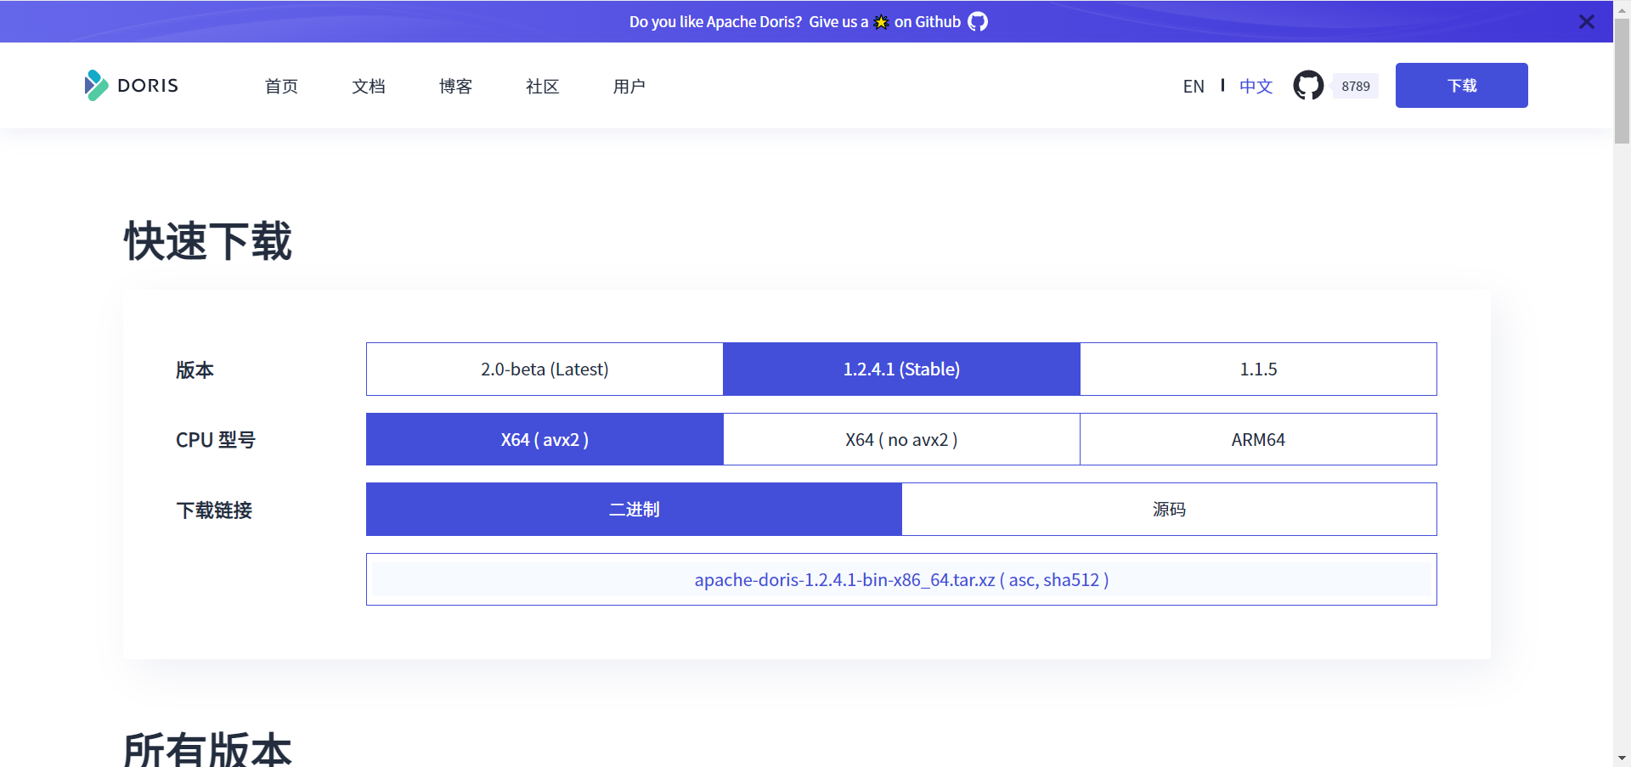Open the 文档 menu item
Screen dimensions: 1631x767
click(369, 86)
